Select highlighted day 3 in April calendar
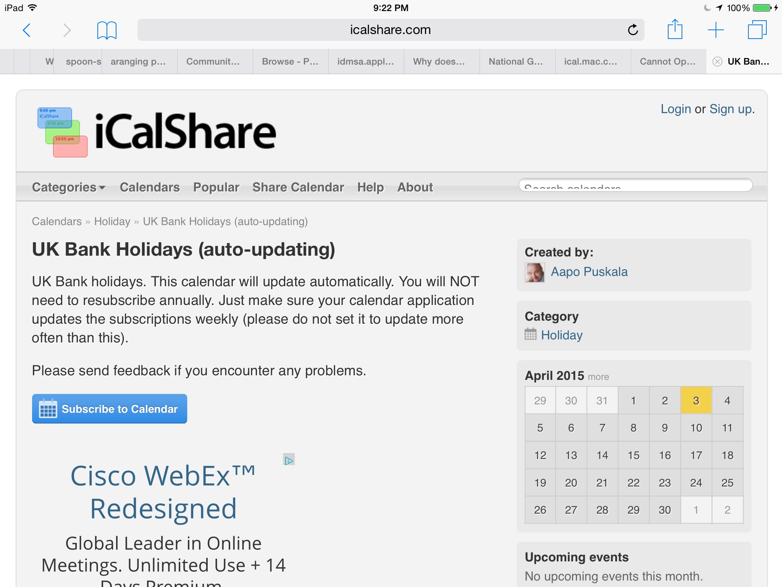Image resolution: width=782 pixels, height=587 pixels. [696, 401]
